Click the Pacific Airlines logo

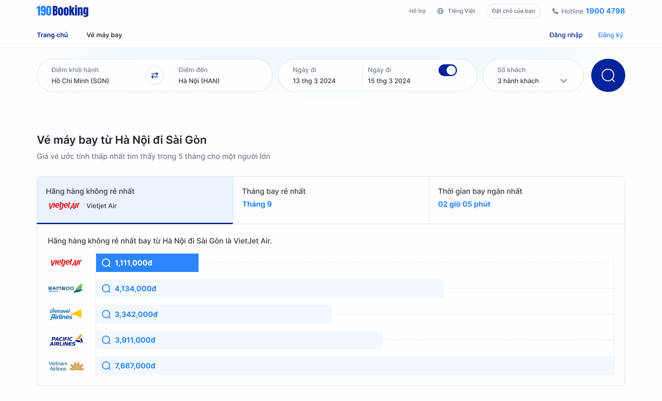pos(66,340)
